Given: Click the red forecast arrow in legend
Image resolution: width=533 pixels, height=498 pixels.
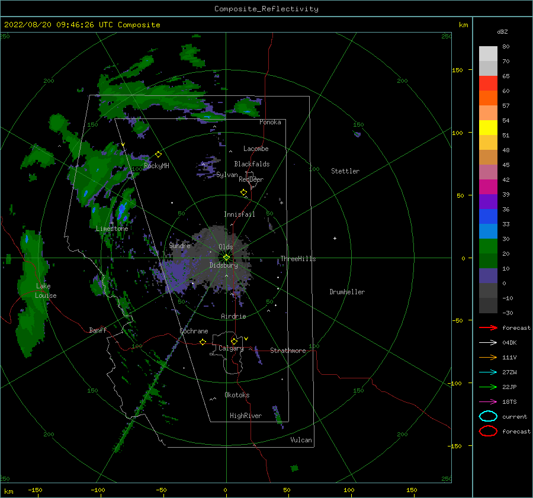Looking at the screenshot, I should tap(488, 327).
